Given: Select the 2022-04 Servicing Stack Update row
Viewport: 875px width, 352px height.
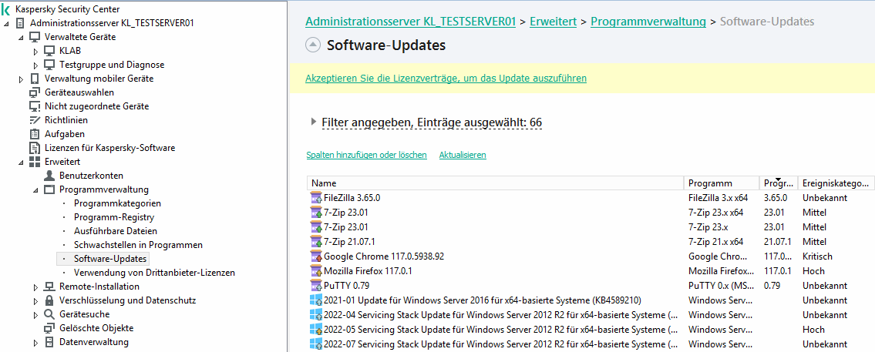Looking at the screenshot, I should tap(591, 315).
